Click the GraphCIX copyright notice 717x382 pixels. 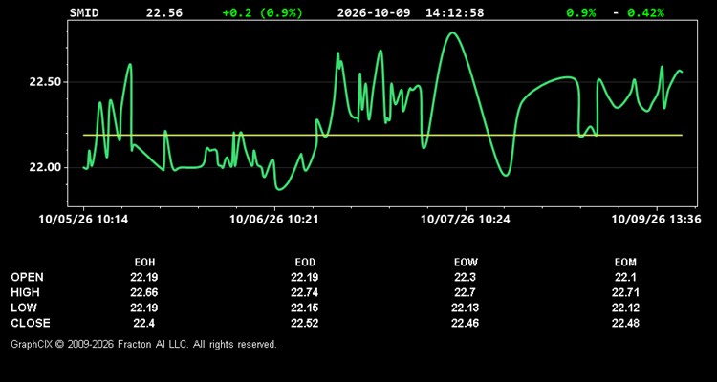point(144,344)
